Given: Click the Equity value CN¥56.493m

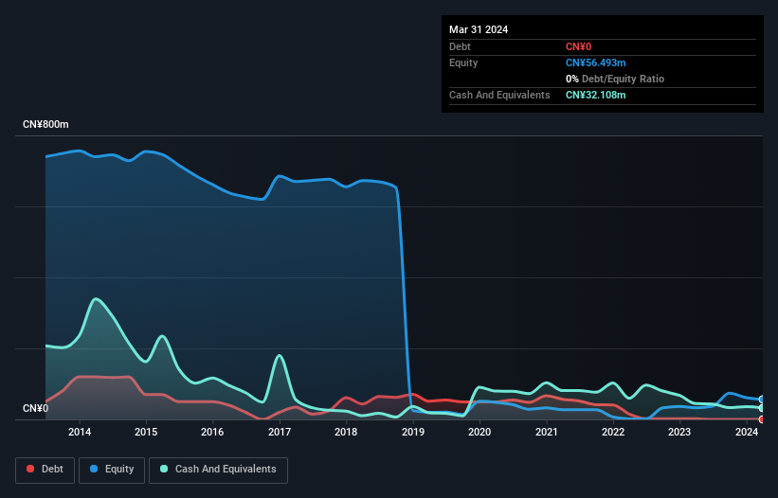Looking at the screenshot, I should 595,62.
